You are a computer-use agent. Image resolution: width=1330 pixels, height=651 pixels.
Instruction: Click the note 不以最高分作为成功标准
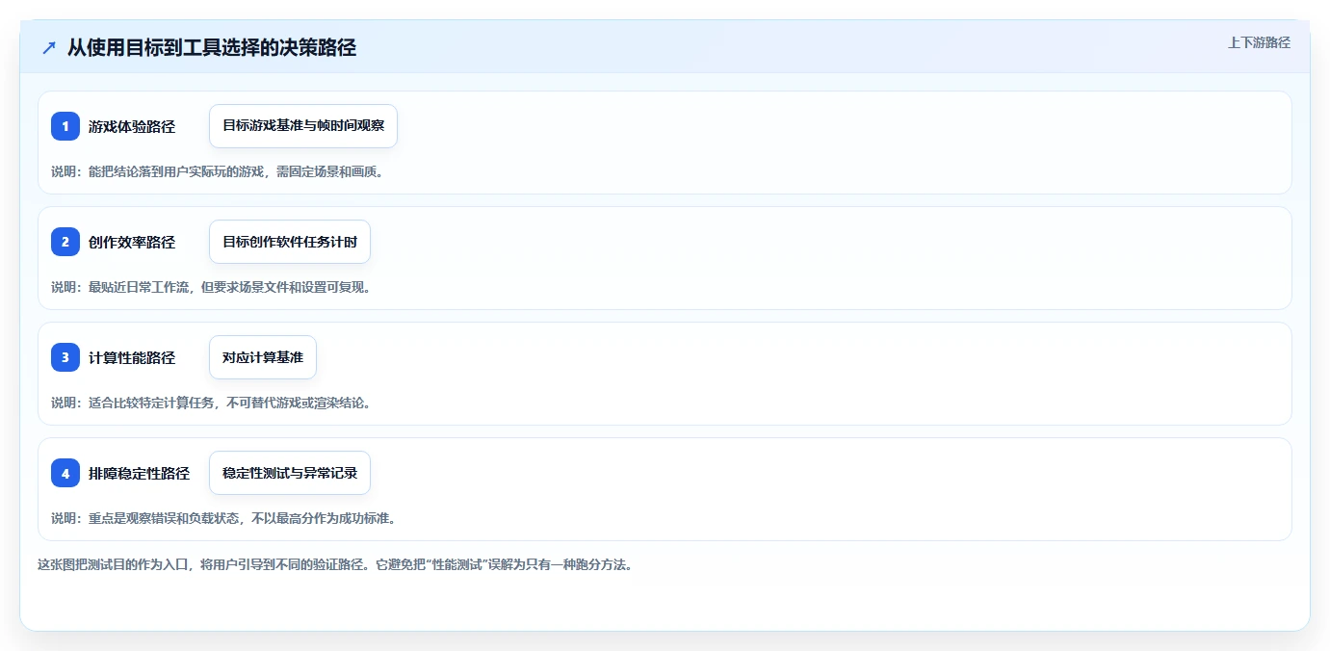click(223, 518)
